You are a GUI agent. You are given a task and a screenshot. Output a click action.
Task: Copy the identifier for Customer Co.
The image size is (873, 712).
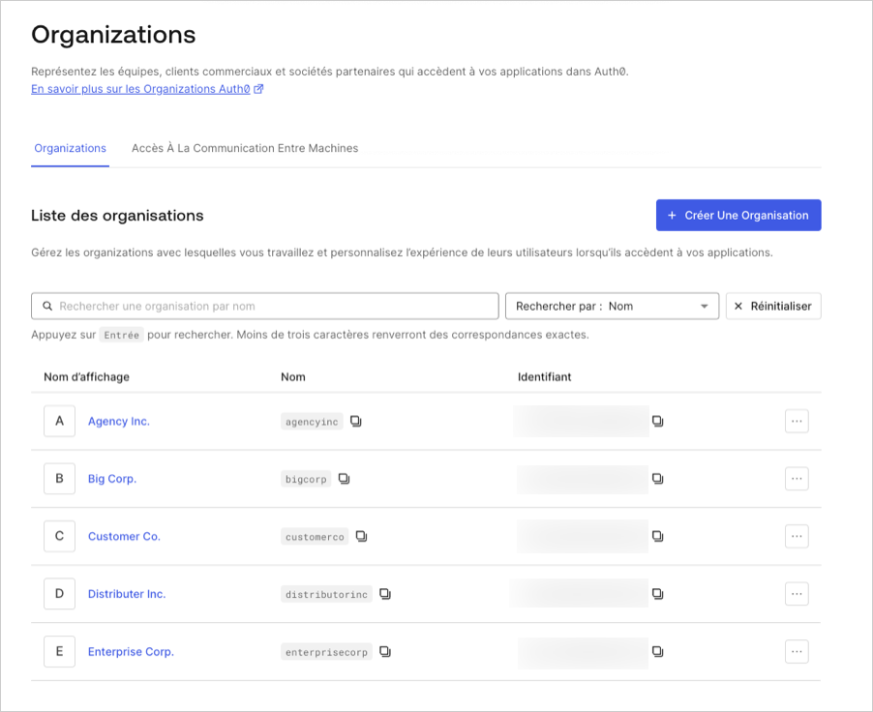click(657, 537)
